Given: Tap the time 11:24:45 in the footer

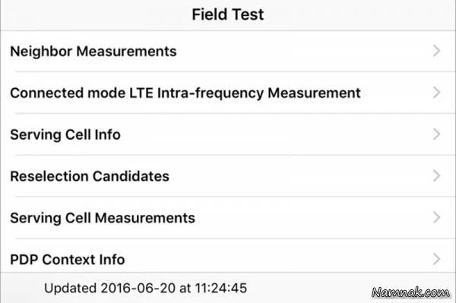Looking at the screenshot, I should [x=220, y=288].
